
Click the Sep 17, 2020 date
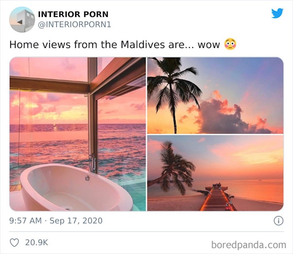click(x=76, y=221)
